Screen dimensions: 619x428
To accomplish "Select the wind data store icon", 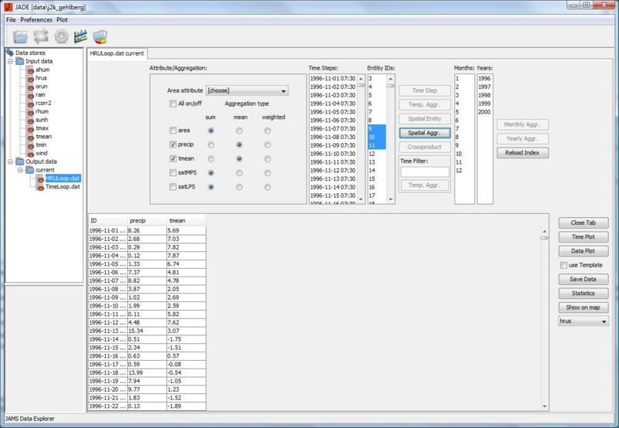I will click(29, 153).
